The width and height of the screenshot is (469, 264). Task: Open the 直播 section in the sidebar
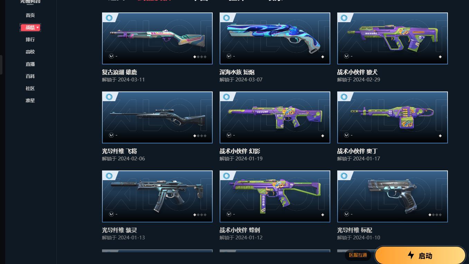pyautogui.click(x=30, y=64)
